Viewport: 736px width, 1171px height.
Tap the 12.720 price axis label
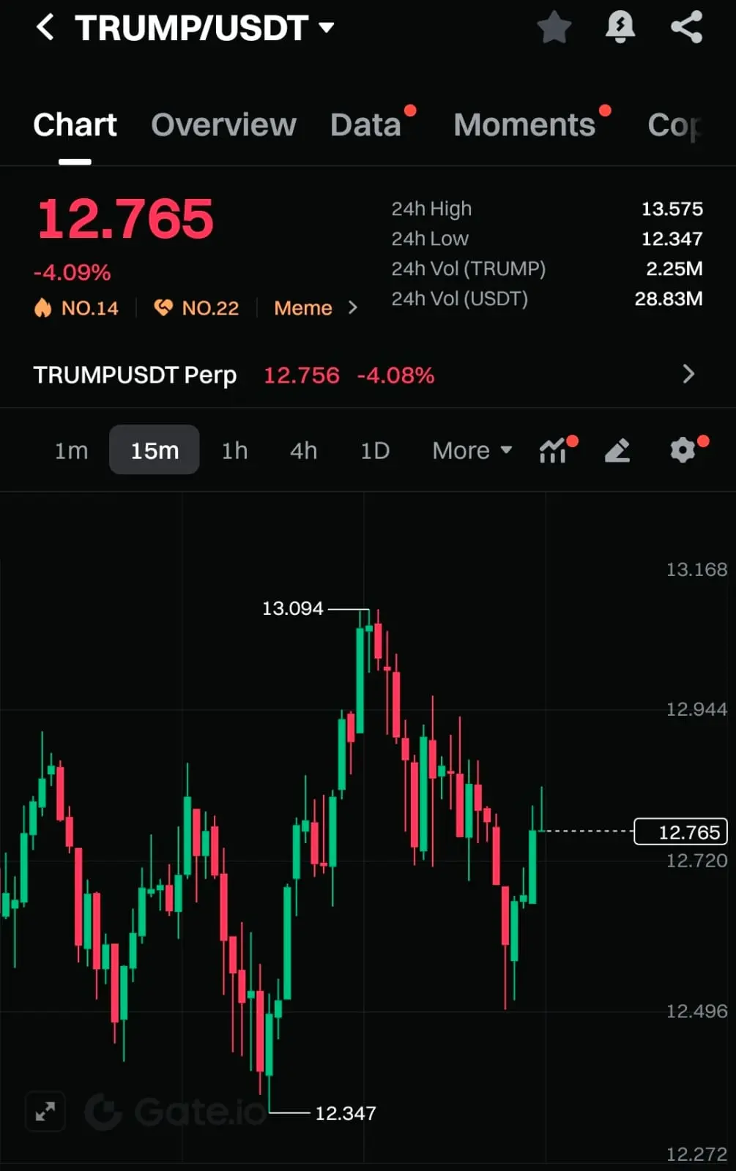coord(696,861)
